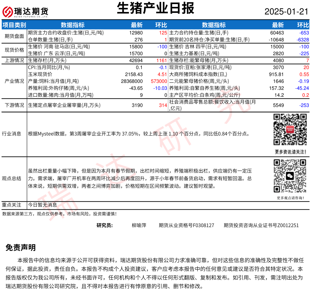
Task: Click the 玉米现货价 value 2158.43
Action: [x=134, y=74]
